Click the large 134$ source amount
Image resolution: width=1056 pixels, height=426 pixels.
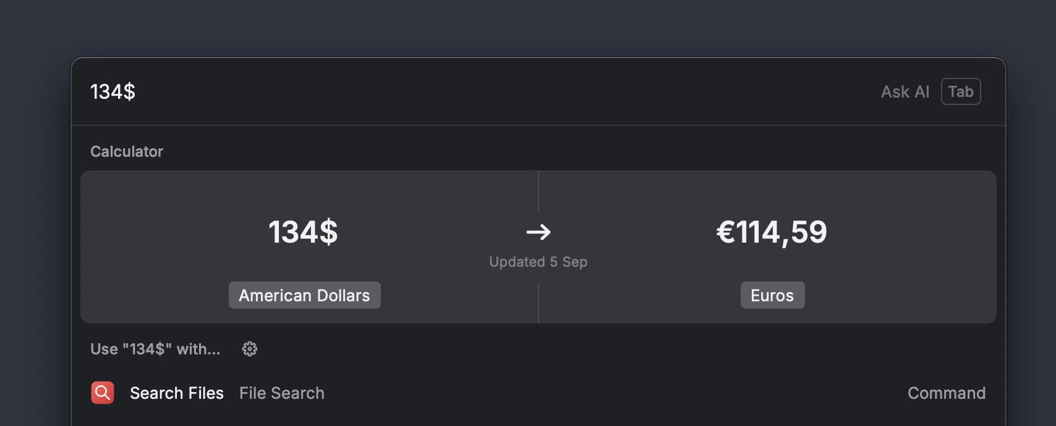[x=303, y=232]
